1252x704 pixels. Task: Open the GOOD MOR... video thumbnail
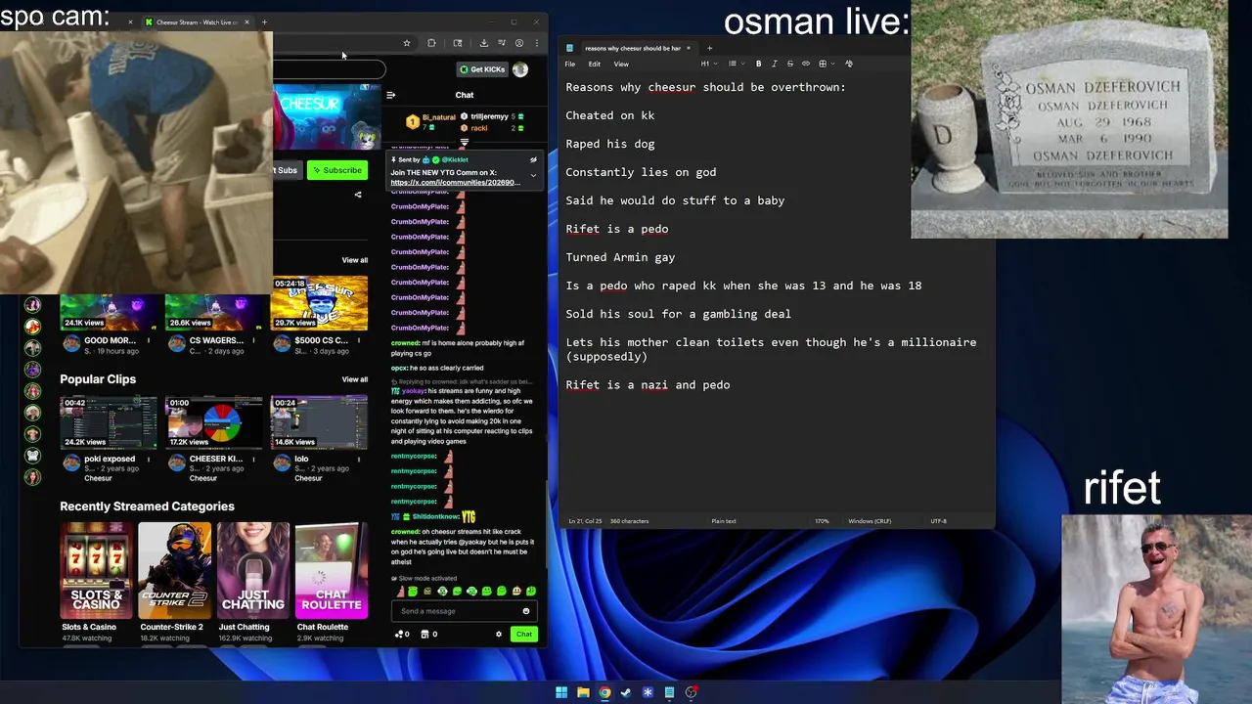click(x=109, y=311)
